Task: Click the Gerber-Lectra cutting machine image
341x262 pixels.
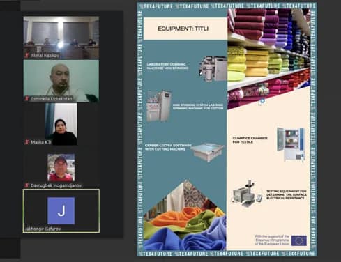Action: [x=208, y=152]
